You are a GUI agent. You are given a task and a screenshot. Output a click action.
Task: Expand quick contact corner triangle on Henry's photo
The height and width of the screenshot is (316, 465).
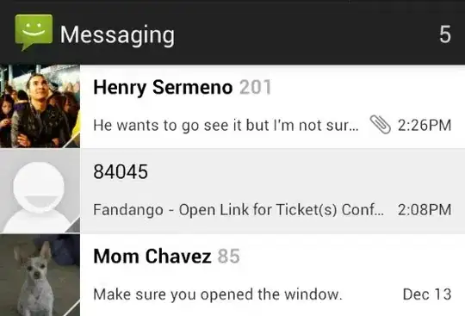pyautogui.click(x=72, y=141)
